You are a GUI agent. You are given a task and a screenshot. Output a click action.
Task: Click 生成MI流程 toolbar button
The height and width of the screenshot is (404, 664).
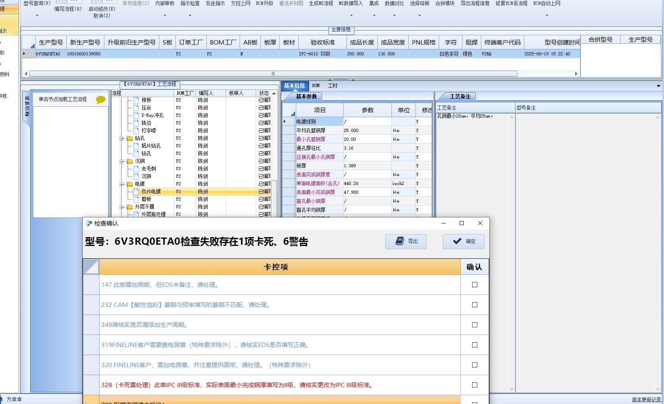[321, 3]
